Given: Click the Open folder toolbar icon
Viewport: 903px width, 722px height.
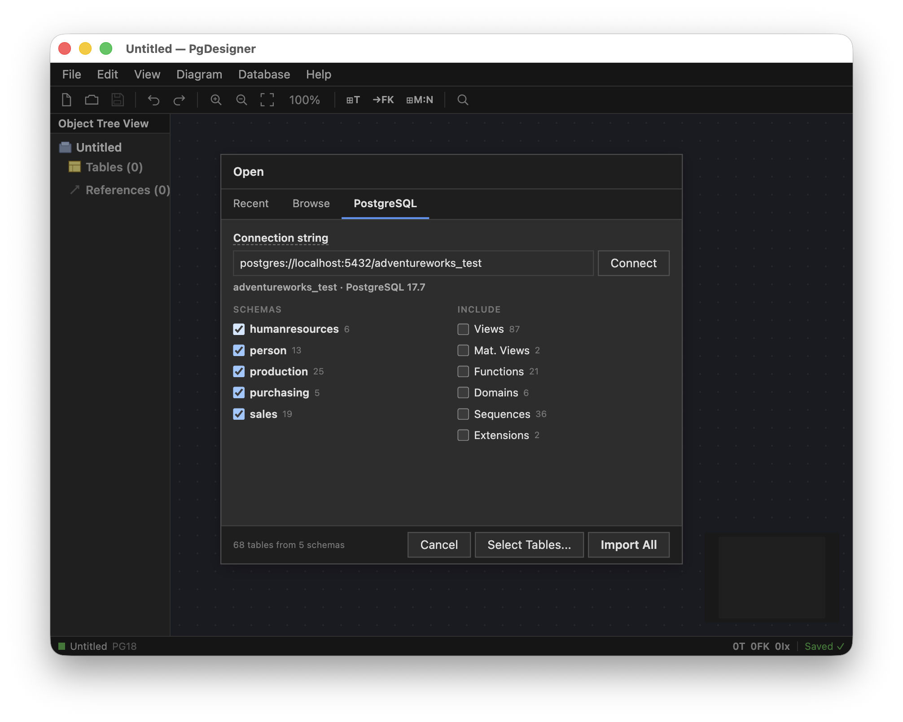Looking at the screenshot, I should (x=92, y=100).
